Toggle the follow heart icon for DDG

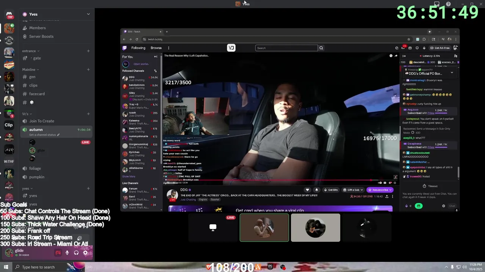pyautogui.click(x=307, y=190)
